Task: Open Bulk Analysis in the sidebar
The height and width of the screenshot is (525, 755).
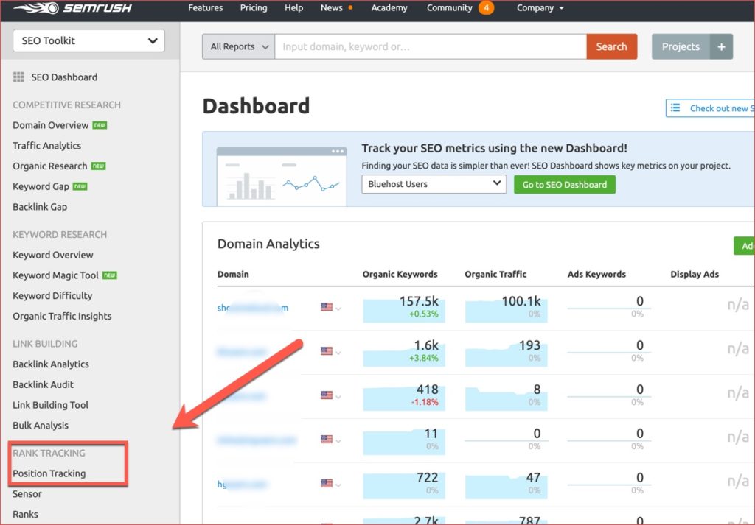Action: tap(41, 426)
